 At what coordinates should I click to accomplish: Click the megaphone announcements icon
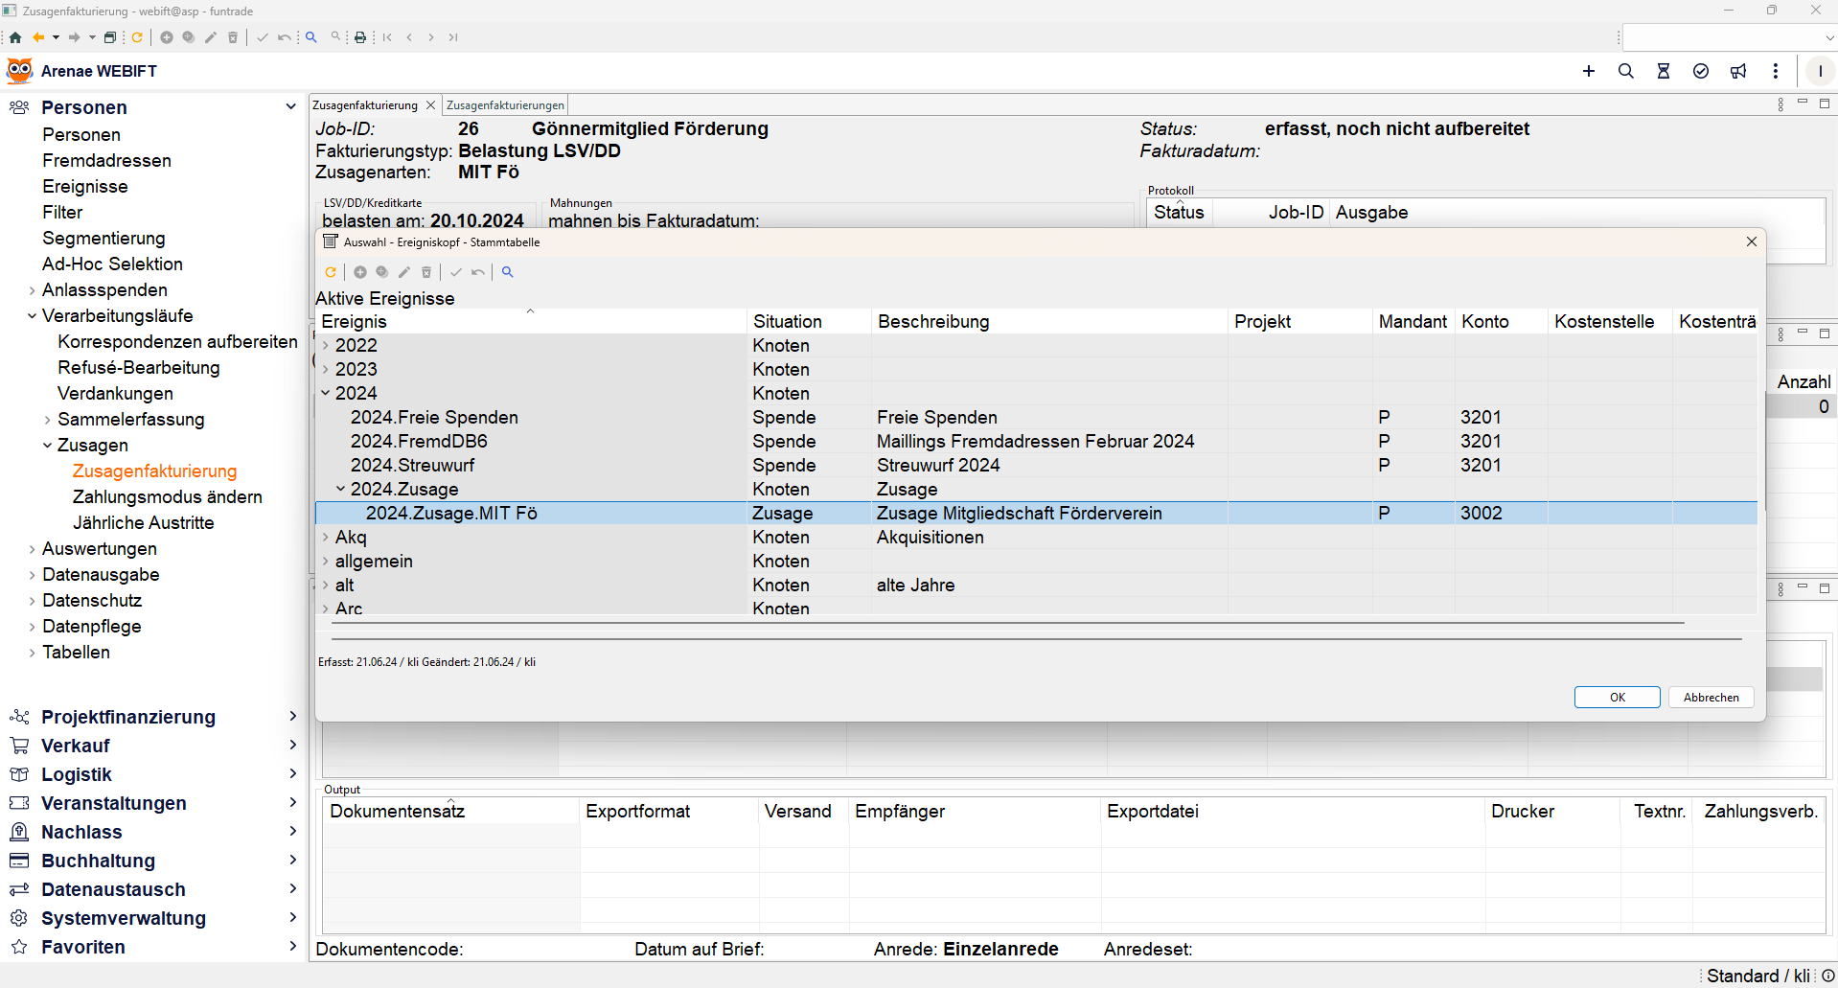pyautogui.click(x=1738, y=71)
